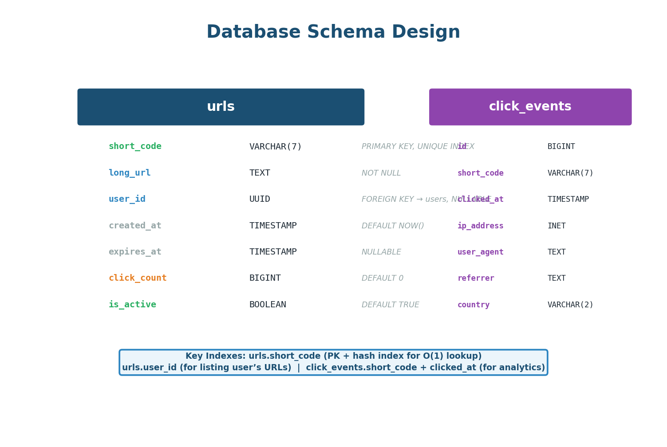Click the short_code field in urls
Image resolution: width=667 pixels, height=447 pixels.
pyautogui.click(x=135, y=146)
